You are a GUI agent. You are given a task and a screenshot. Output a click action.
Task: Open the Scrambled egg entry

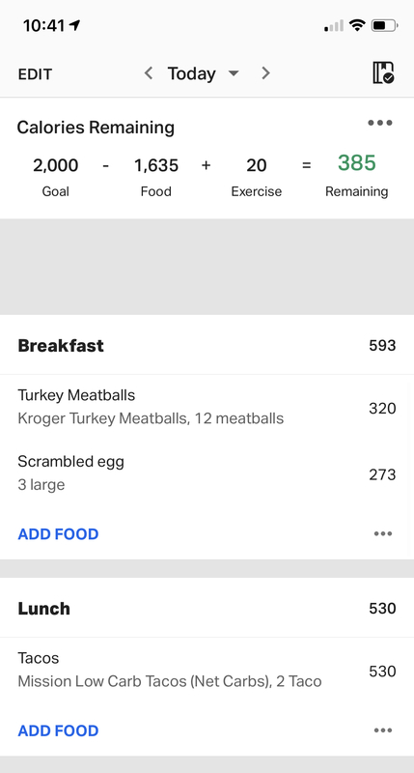pyautogui.click(x=207, y=473)
